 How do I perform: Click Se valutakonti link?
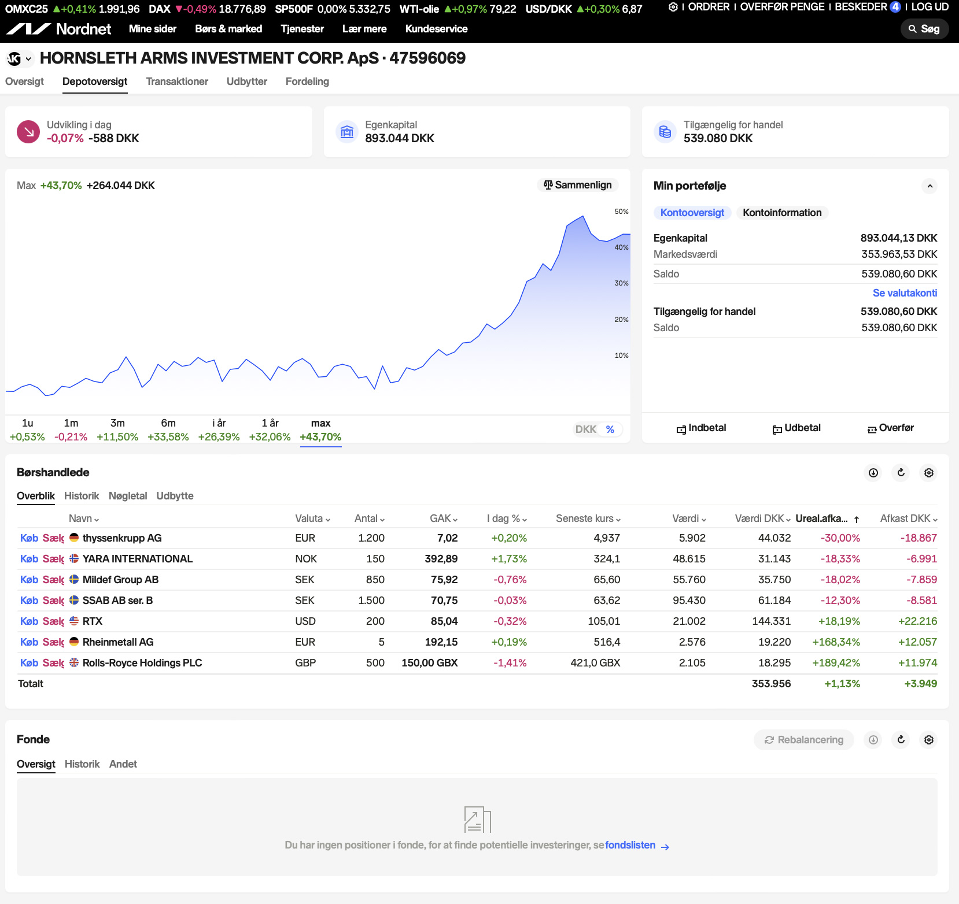905,293
